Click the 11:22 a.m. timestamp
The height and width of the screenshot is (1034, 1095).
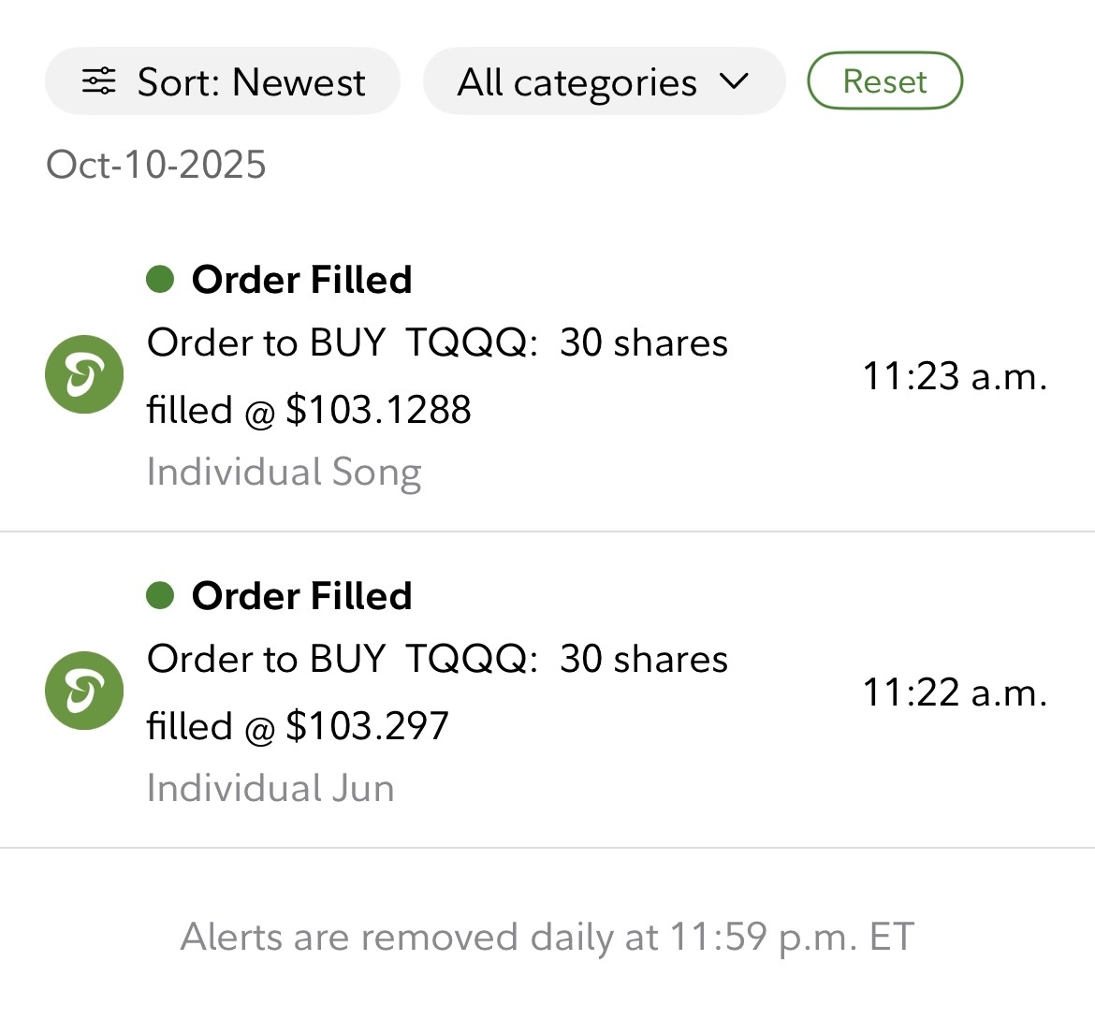(954, 692)
